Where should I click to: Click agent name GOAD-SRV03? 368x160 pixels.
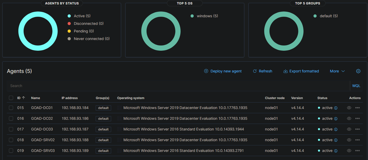pyautogui.click(x=43, y=151)
